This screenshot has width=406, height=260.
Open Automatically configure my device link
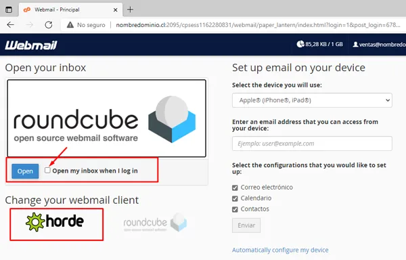[x=280, y=250]
